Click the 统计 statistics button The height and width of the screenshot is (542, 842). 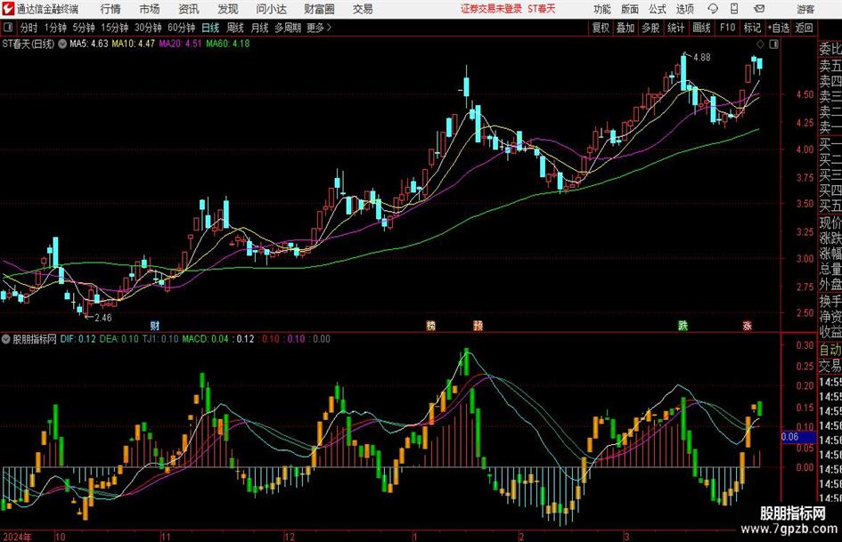tap(675, 28)
